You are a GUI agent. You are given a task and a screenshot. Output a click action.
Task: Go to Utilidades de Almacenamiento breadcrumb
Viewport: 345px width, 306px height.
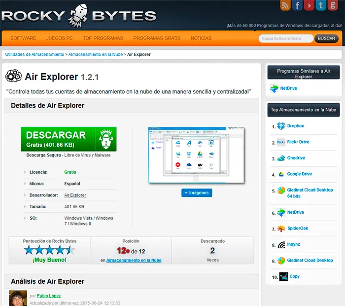click(x=34, y=54)
